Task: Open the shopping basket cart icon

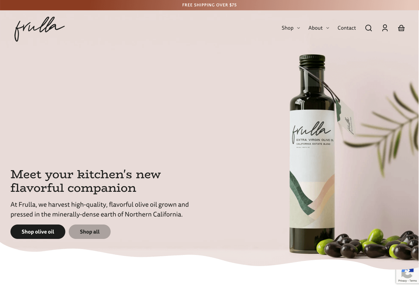Action: tap(401, 28)
